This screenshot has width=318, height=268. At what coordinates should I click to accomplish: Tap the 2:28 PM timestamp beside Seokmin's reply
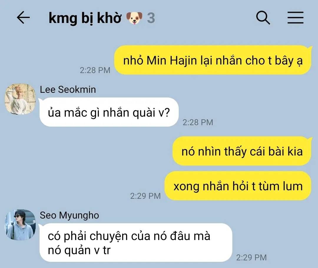click(x=198, y=122)
